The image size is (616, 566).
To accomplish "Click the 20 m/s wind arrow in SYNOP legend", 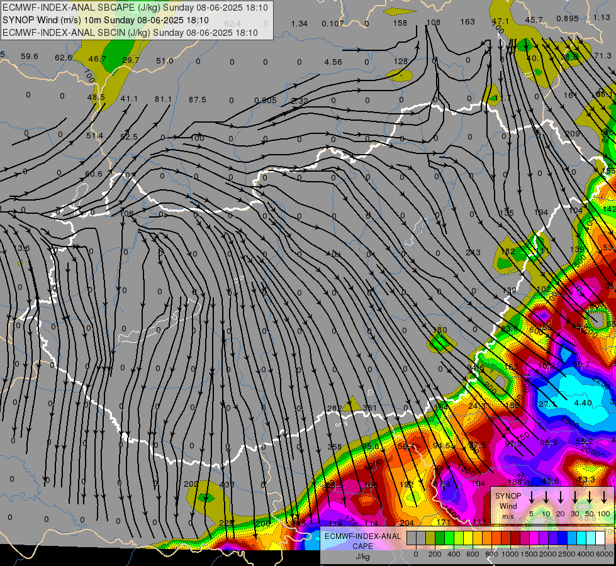I will 561,497.
